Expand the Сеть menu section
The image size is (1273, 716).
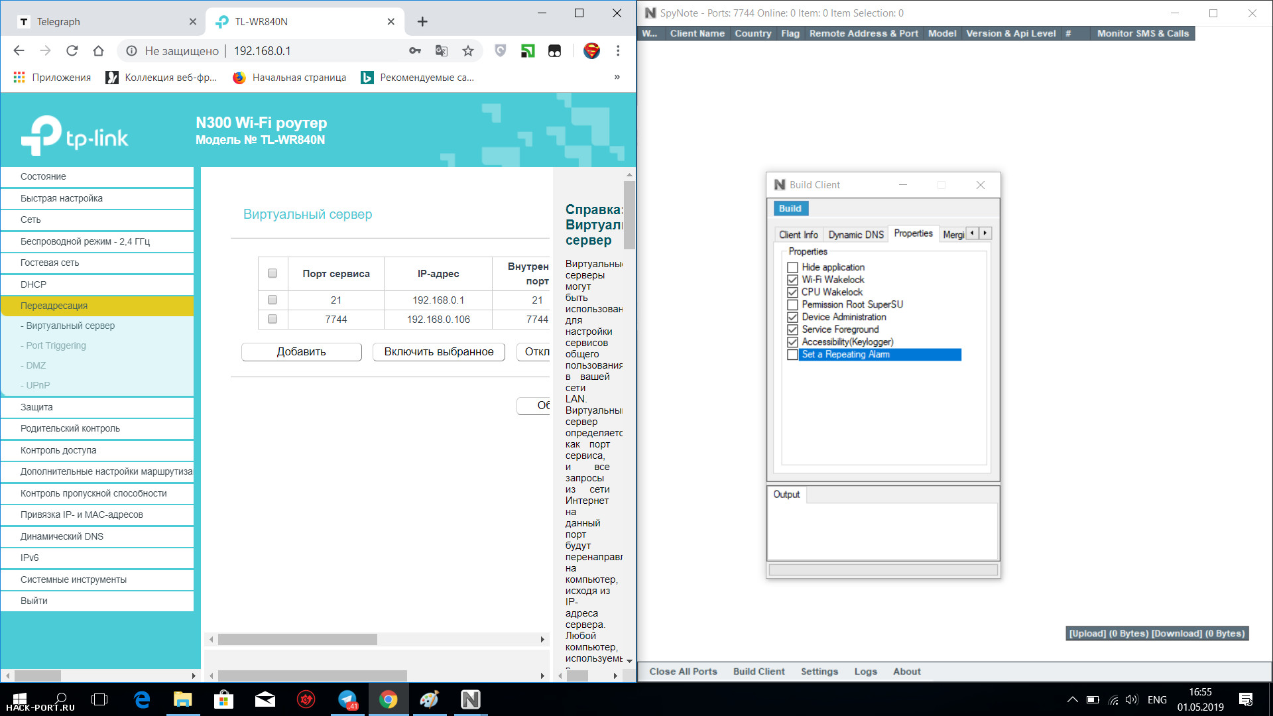pos(97,219)
